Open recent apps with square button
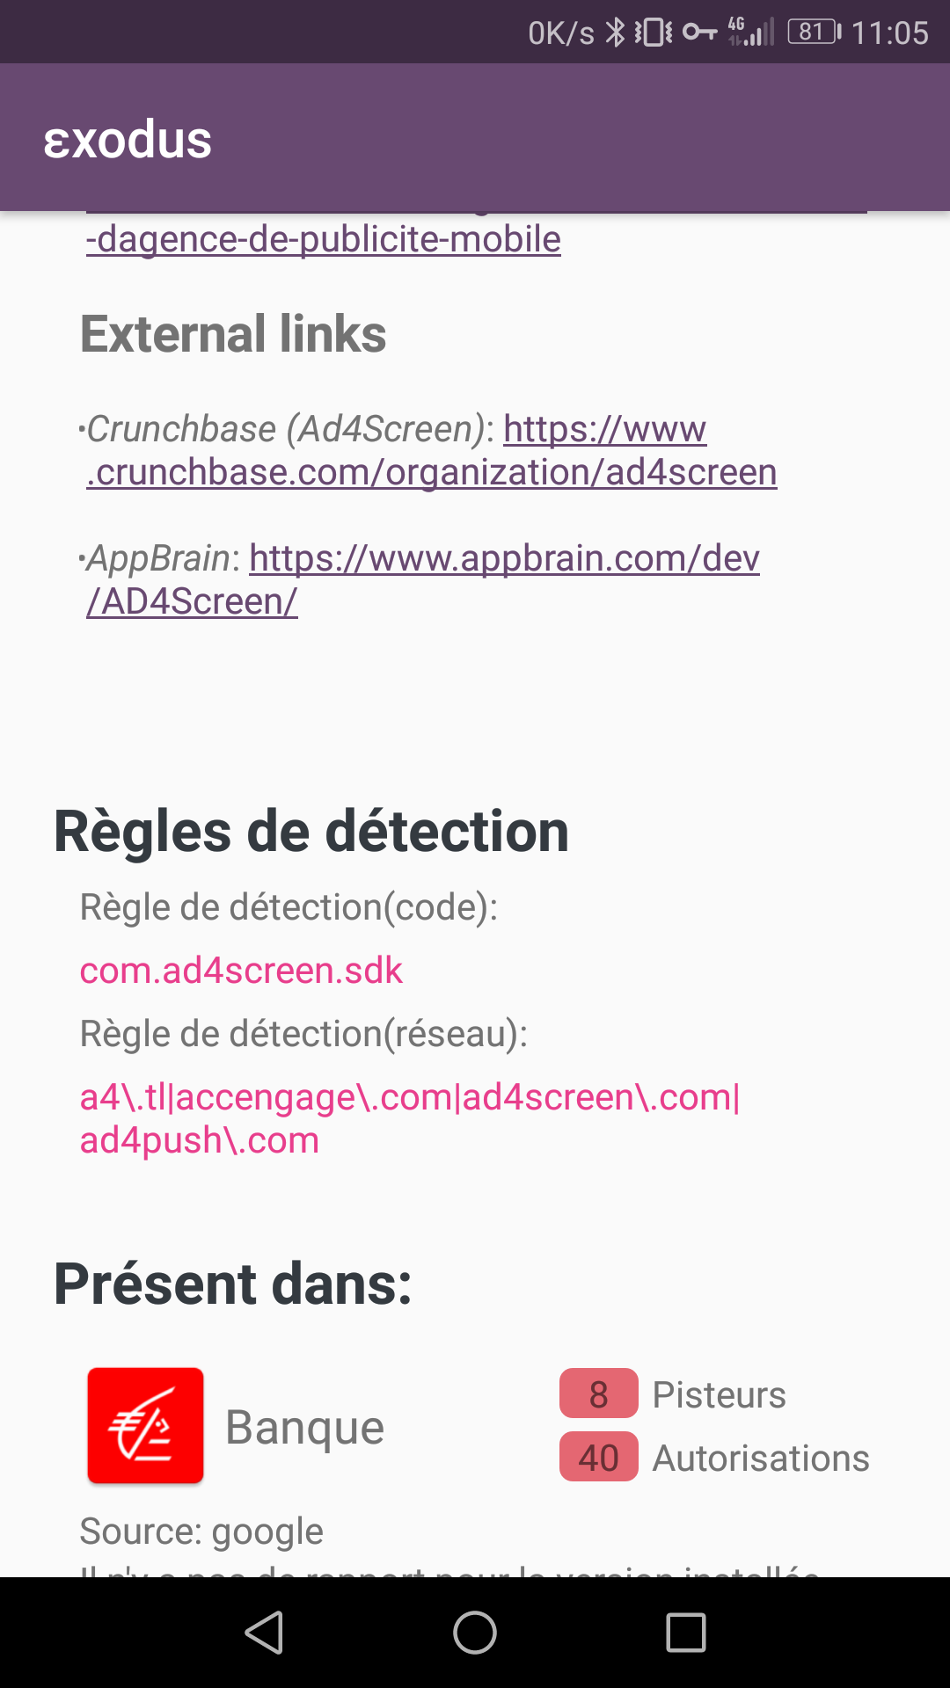This screenshot has height=1688, width=950. [686, 1633]
